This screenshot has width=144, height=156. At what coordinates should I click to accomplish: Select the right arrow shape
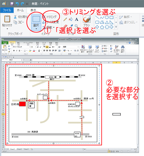pos(111,27)
